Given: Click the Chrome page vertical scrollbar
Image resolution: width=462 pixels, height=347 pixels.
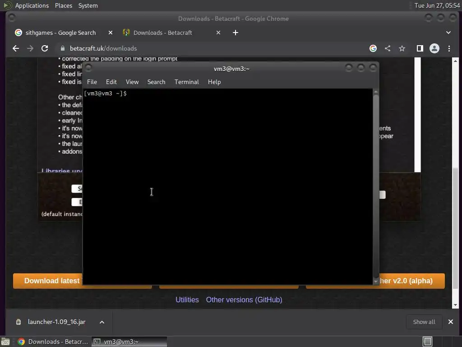Looking at the screenshot, I should tap(456, 229).
